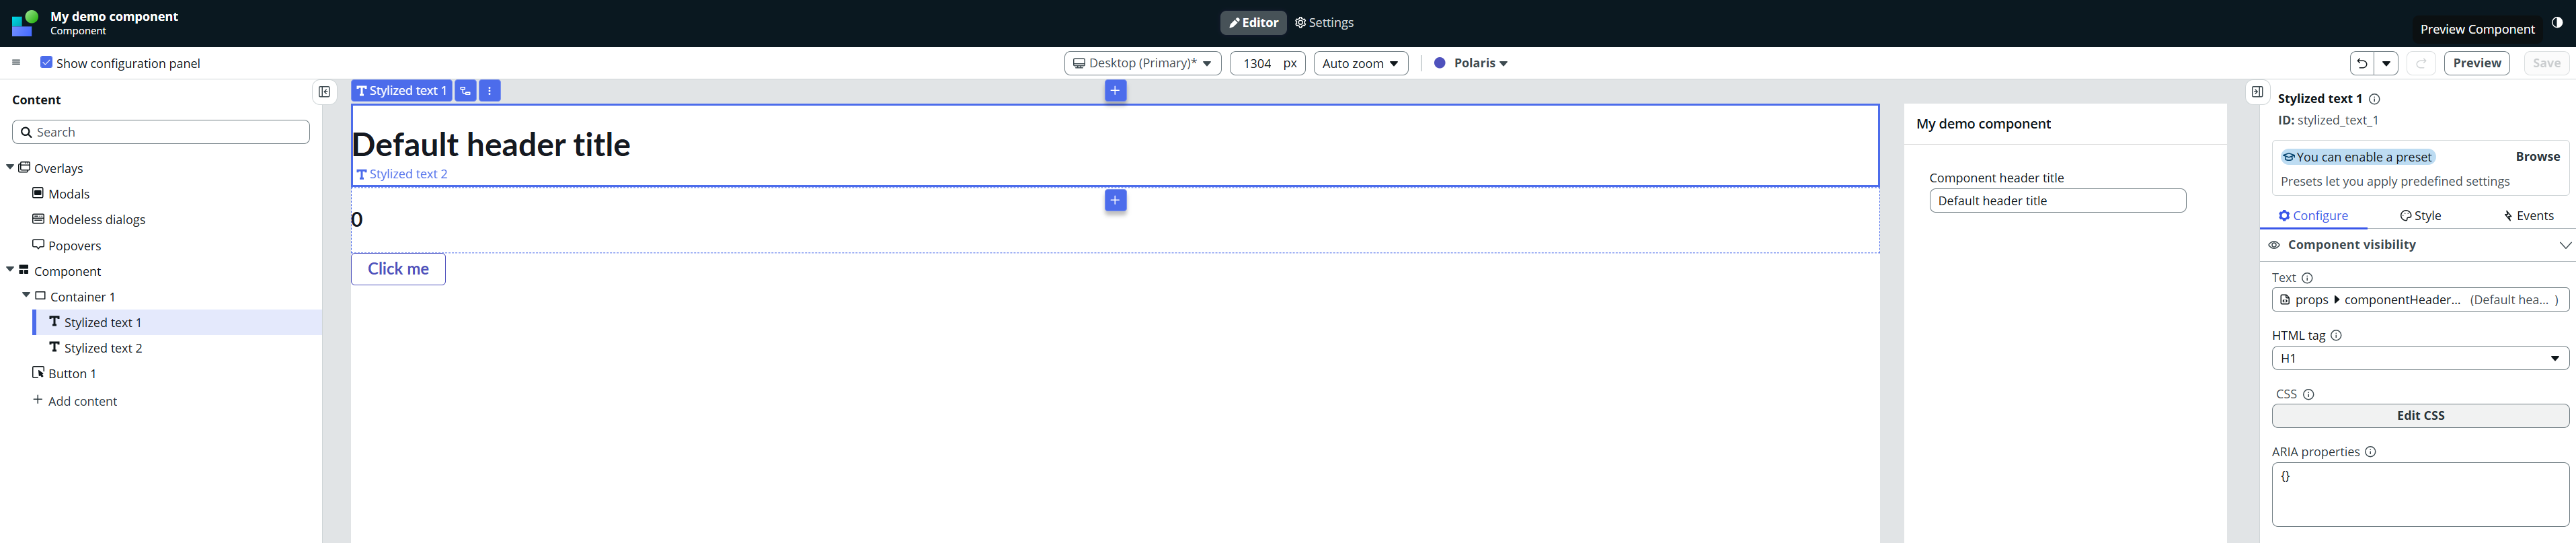Click the undo icon button
Image resolution: width=2576 pixels, height=543 pixels.
(2361, 64)
